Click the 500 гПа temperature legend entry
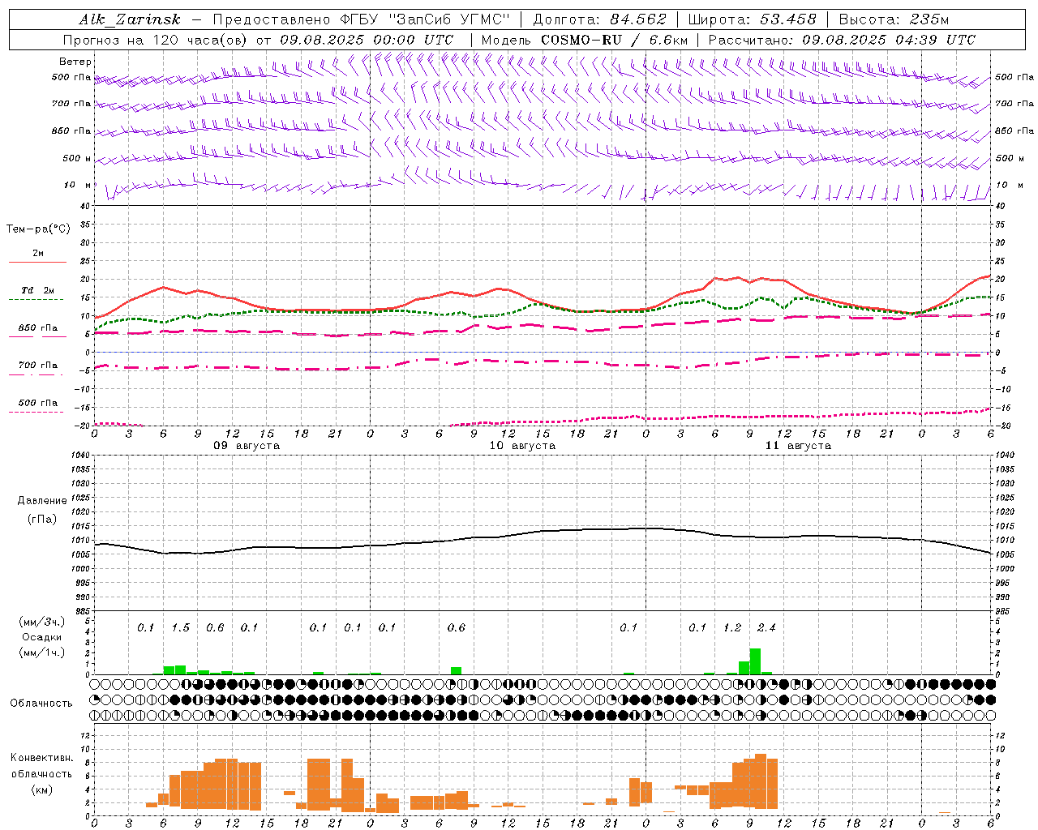 (x=37, y=403)
